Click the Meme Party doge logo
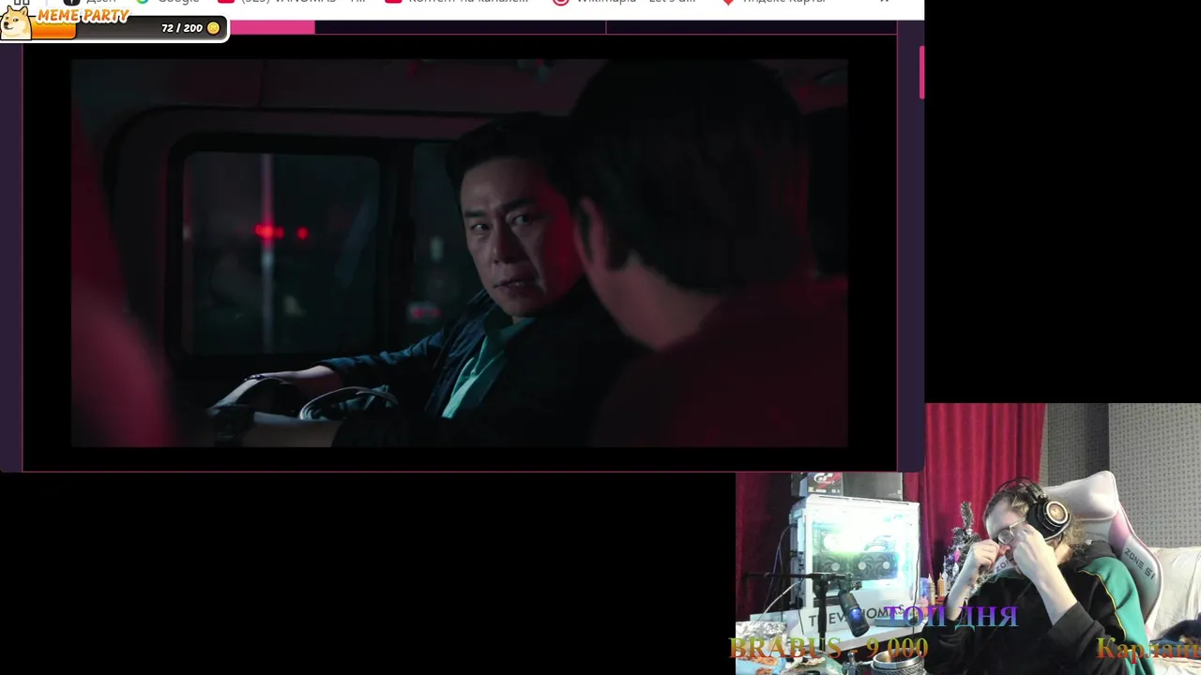This screenshot has height=675, width=1201. coord(16,23)
